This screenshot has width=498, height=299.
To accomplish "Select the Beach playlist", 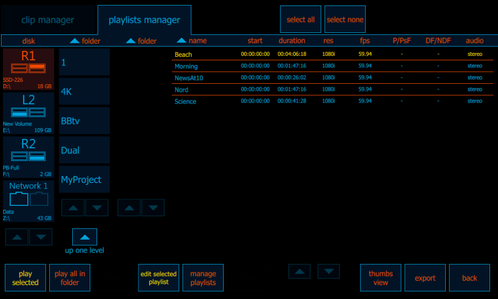I will [x=333, y=54].
